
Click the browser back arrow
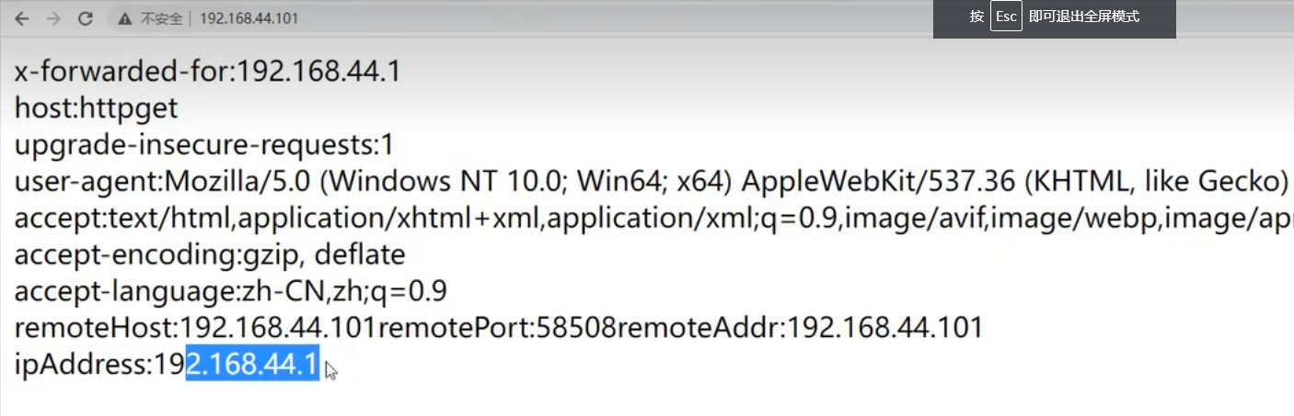coord(21,18)
